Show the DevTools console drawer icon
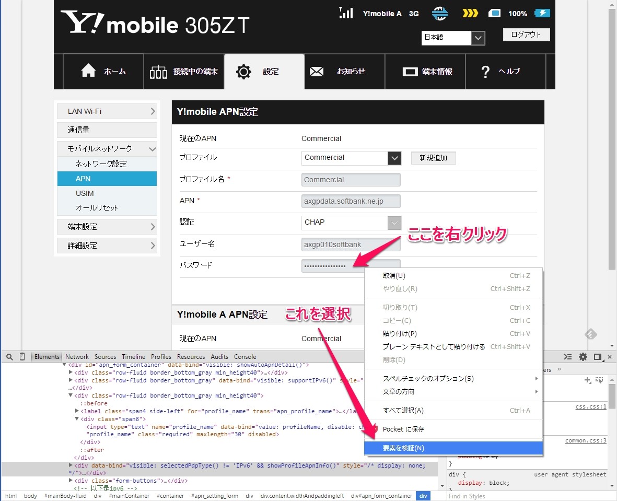The width and height of the screenshot is (617, 501). (x=568, y=357)
